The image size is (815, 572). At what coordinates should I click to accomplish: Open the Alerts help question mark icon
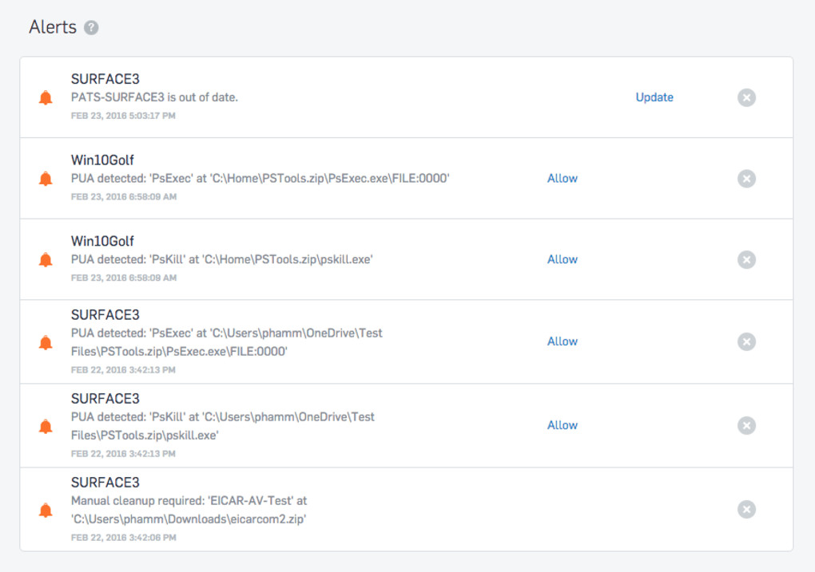[x=92, y=28]
